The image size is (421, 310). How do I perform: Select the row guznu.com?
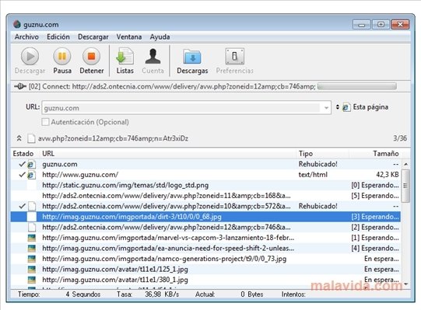click(x=206, y=164)
